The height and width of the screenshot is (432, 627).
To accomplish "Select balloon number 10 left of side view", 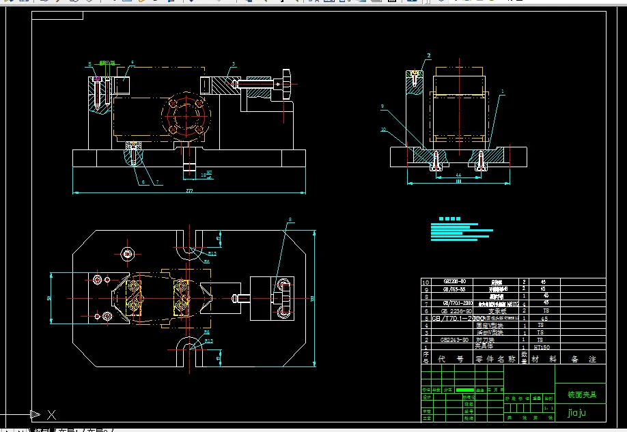I will point(383,129).
